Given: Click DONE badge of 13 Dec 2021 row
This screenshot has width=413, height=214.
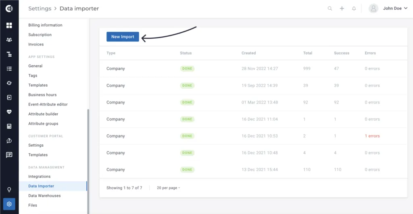Looking at the screenshot, I should [x=187, y=170].
